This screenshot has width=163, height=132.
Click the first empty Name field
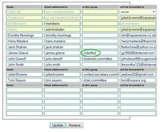[x=24, y=90]
